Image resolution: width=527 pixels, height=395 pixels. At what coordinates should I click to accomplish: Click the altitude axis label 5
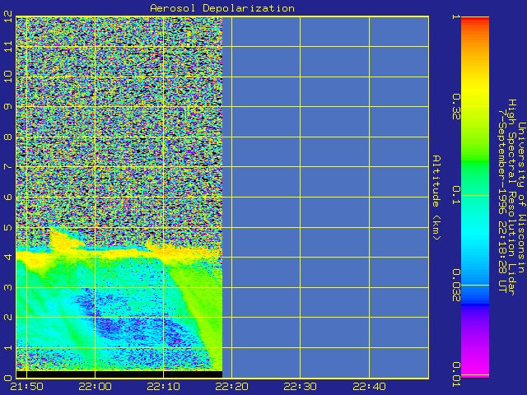click(8, 227)
